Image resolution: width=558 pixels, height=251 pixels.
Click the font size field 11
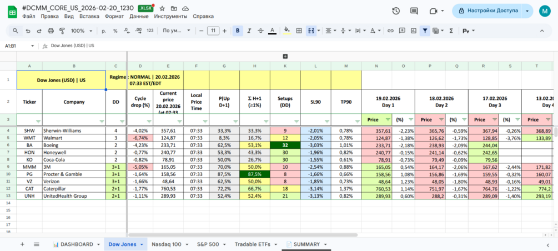213,31
